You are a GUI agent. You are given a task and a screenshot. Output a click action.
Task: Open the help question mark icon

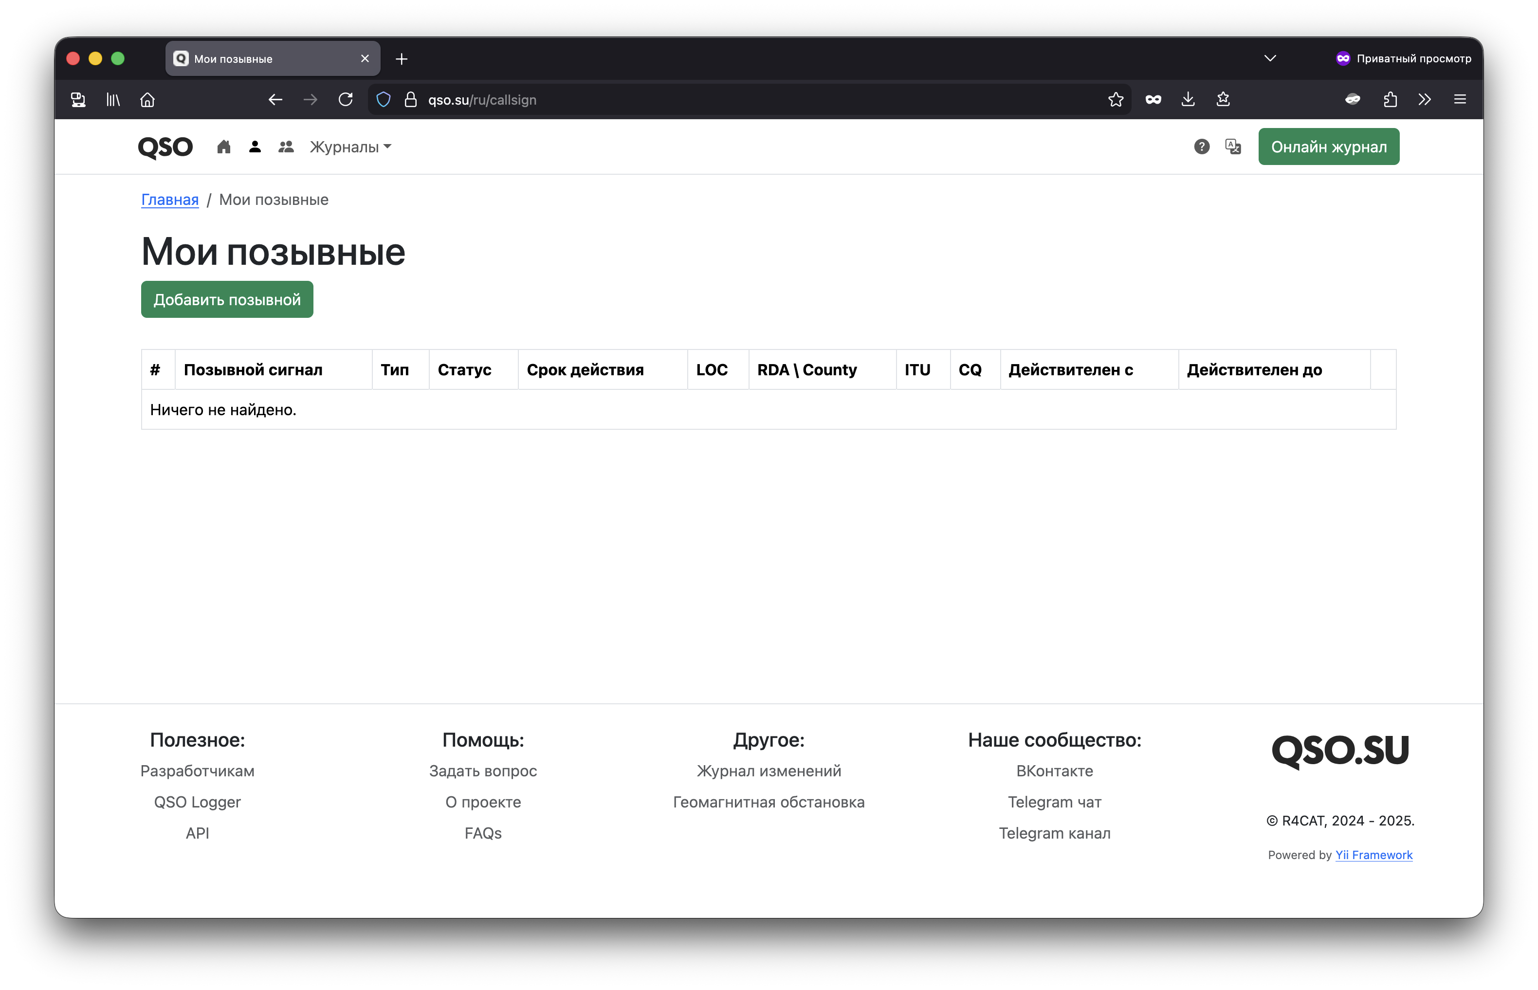(1201, 147)
